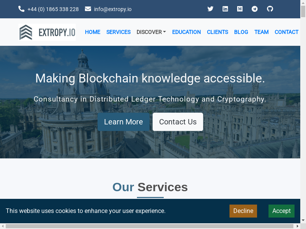Open the Education nav item
Viewport: 306px width, 229px height.
(186, 32)
